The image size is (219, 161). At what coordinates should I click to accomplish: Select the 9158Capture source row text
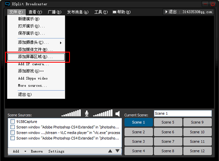pos(27,121)
